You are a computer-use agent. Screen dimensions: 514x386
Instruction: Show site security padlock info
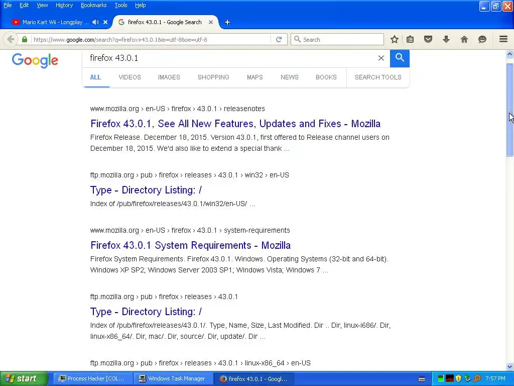pos(25,39)
